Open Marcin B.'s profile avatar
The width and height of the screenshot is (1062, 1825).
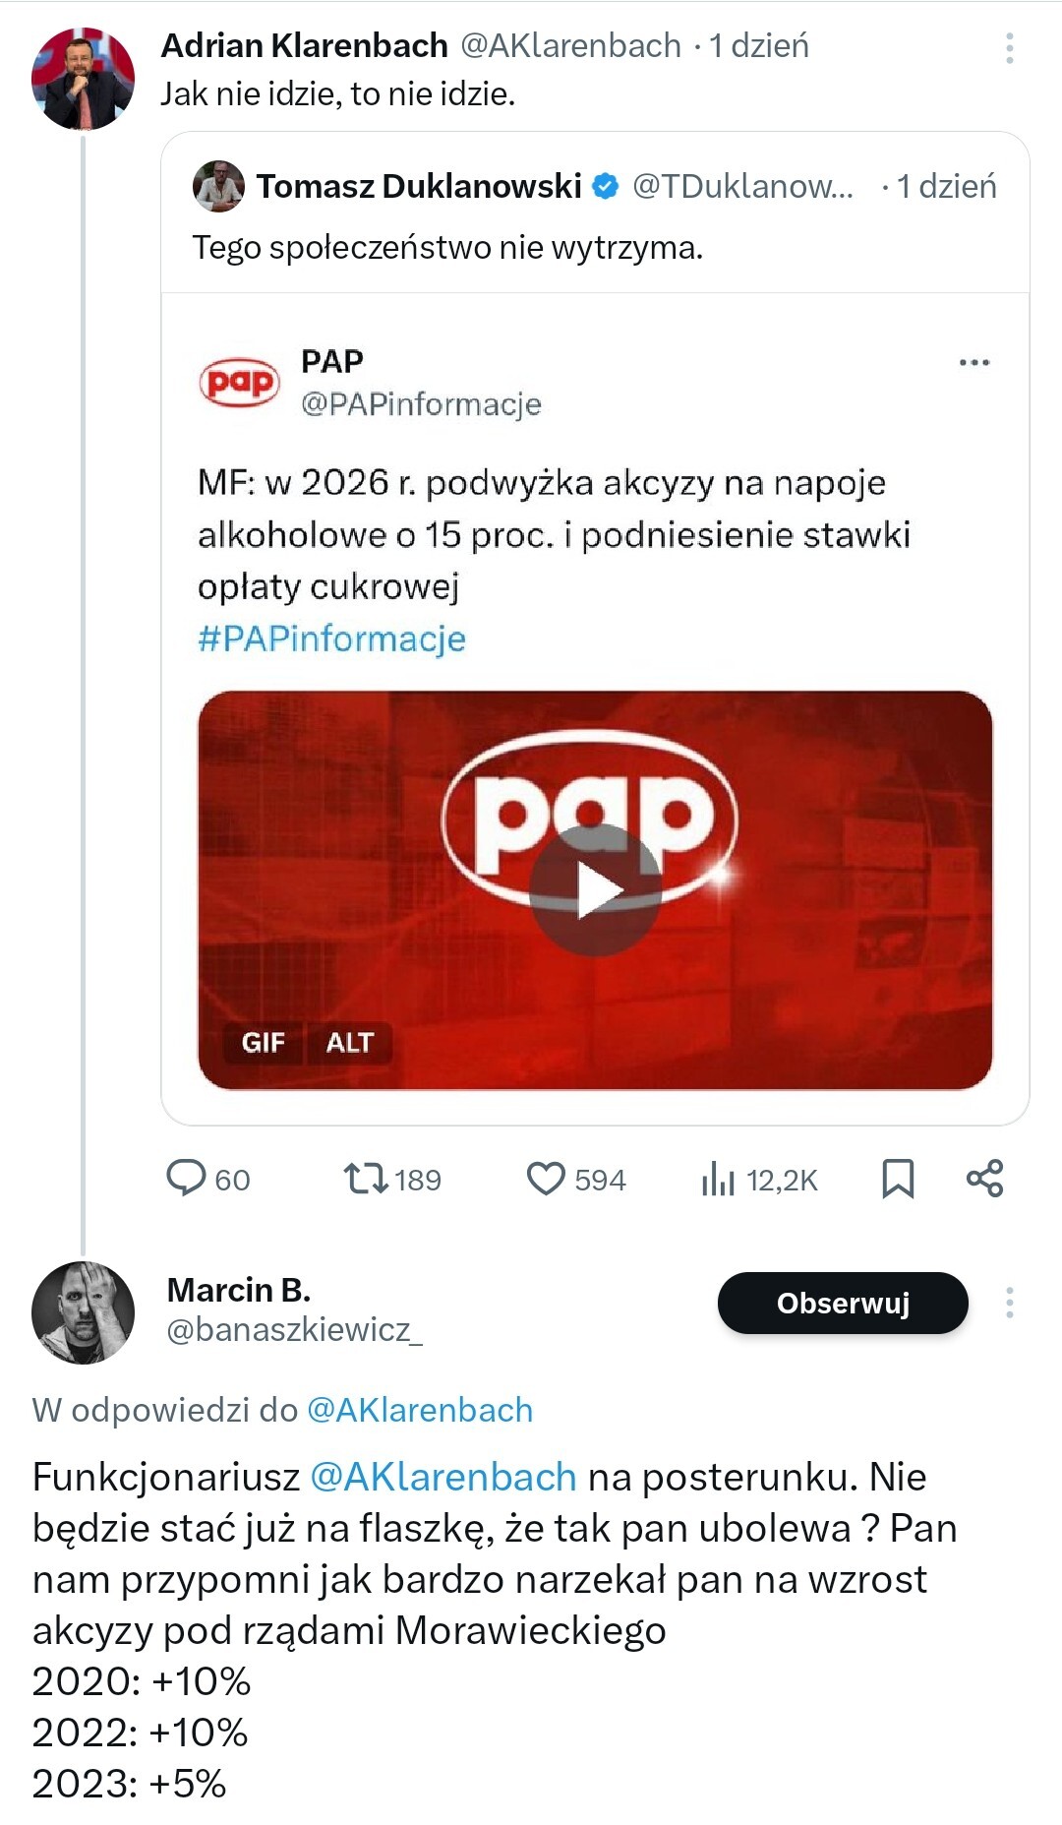[83, 1312]
